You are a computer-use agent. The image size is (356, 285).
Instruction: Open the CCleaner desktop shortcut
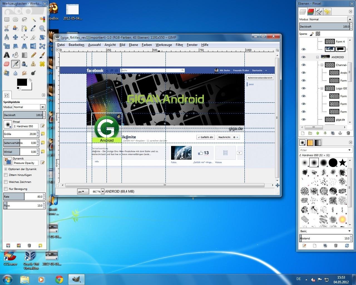tap(10, 258)
